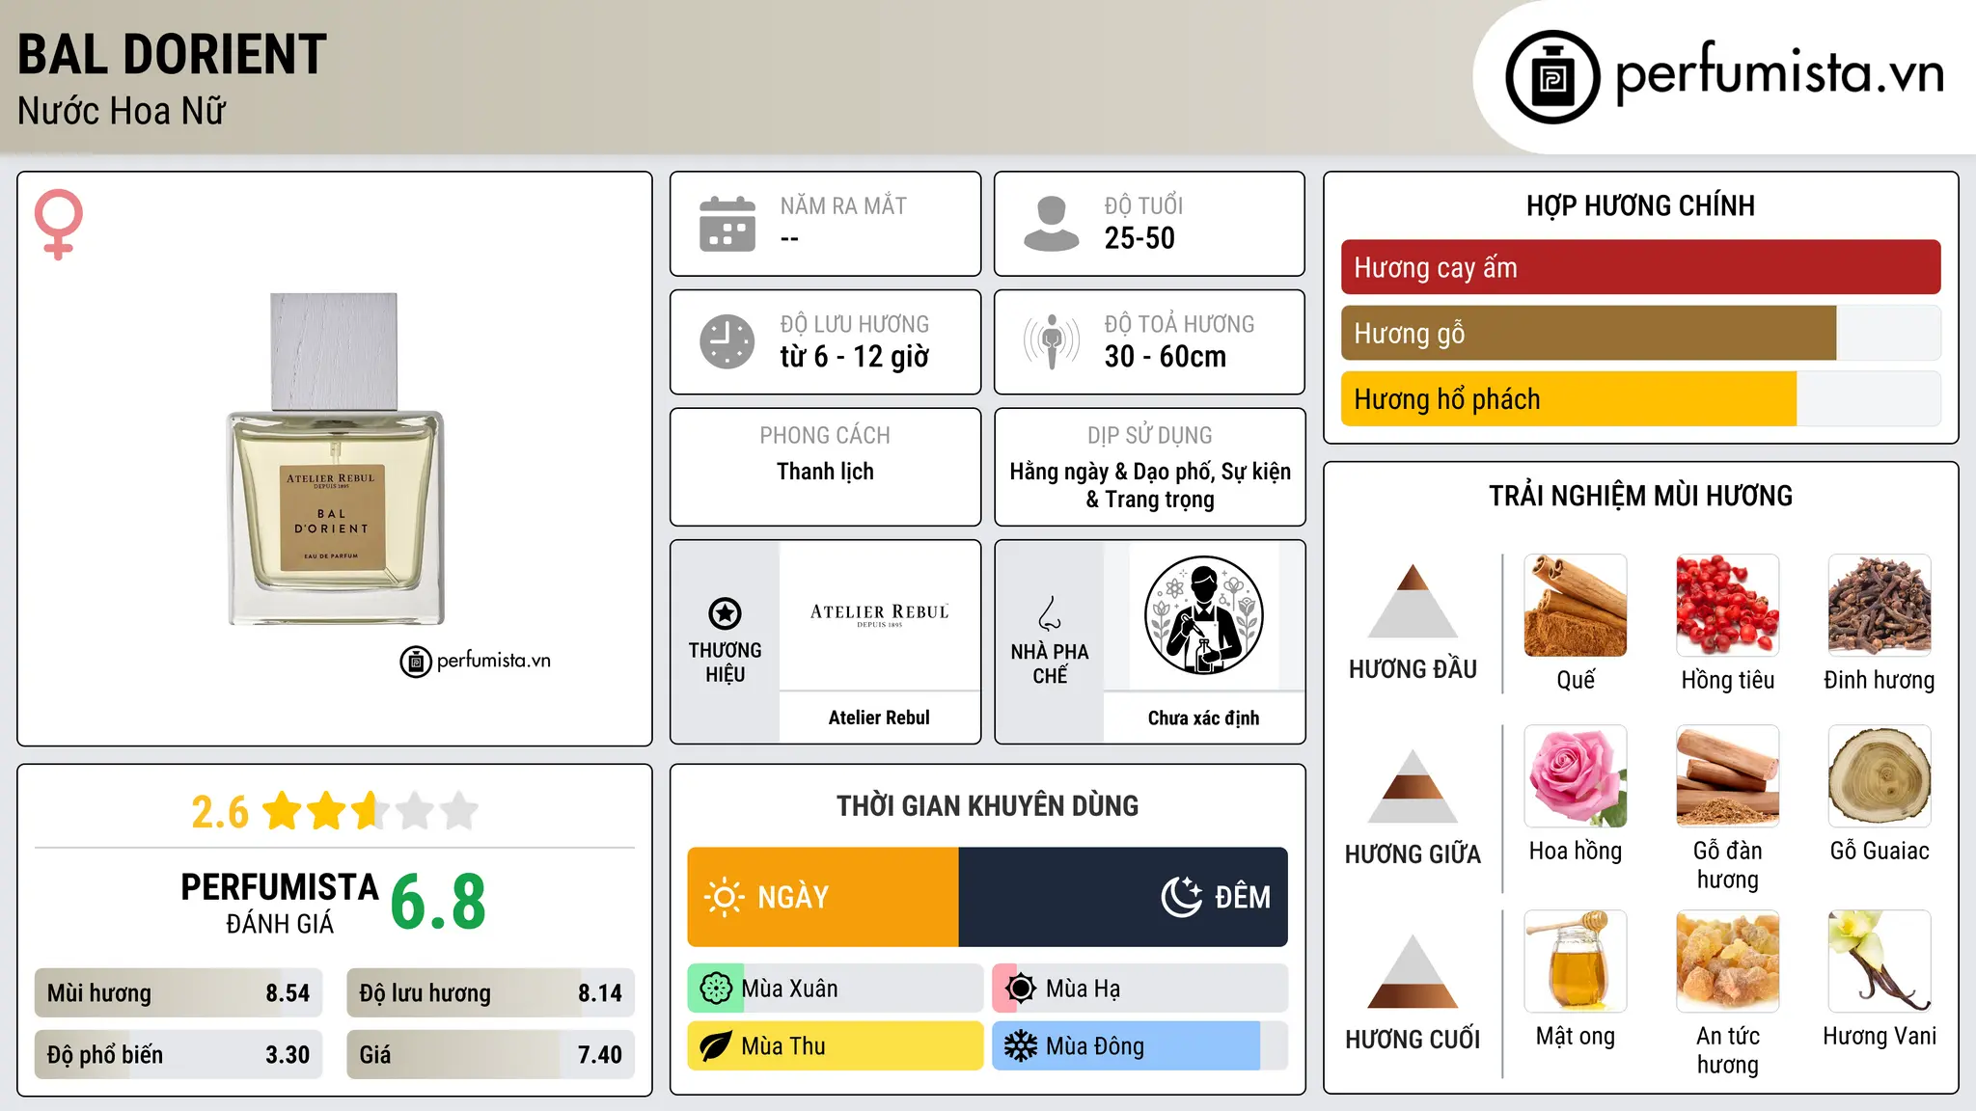The width and height of the screenshot is (1976, 1111).
Task: Click the 30 - 60cm sillage value
Action: point(1166,357)
